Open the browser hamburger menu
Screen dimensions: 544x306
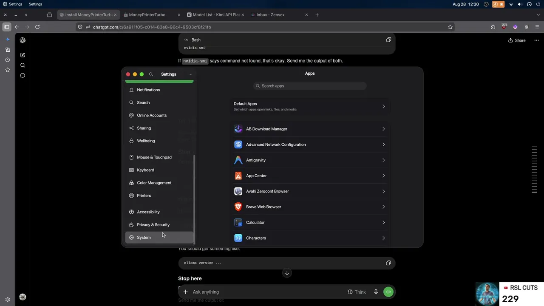537,27
